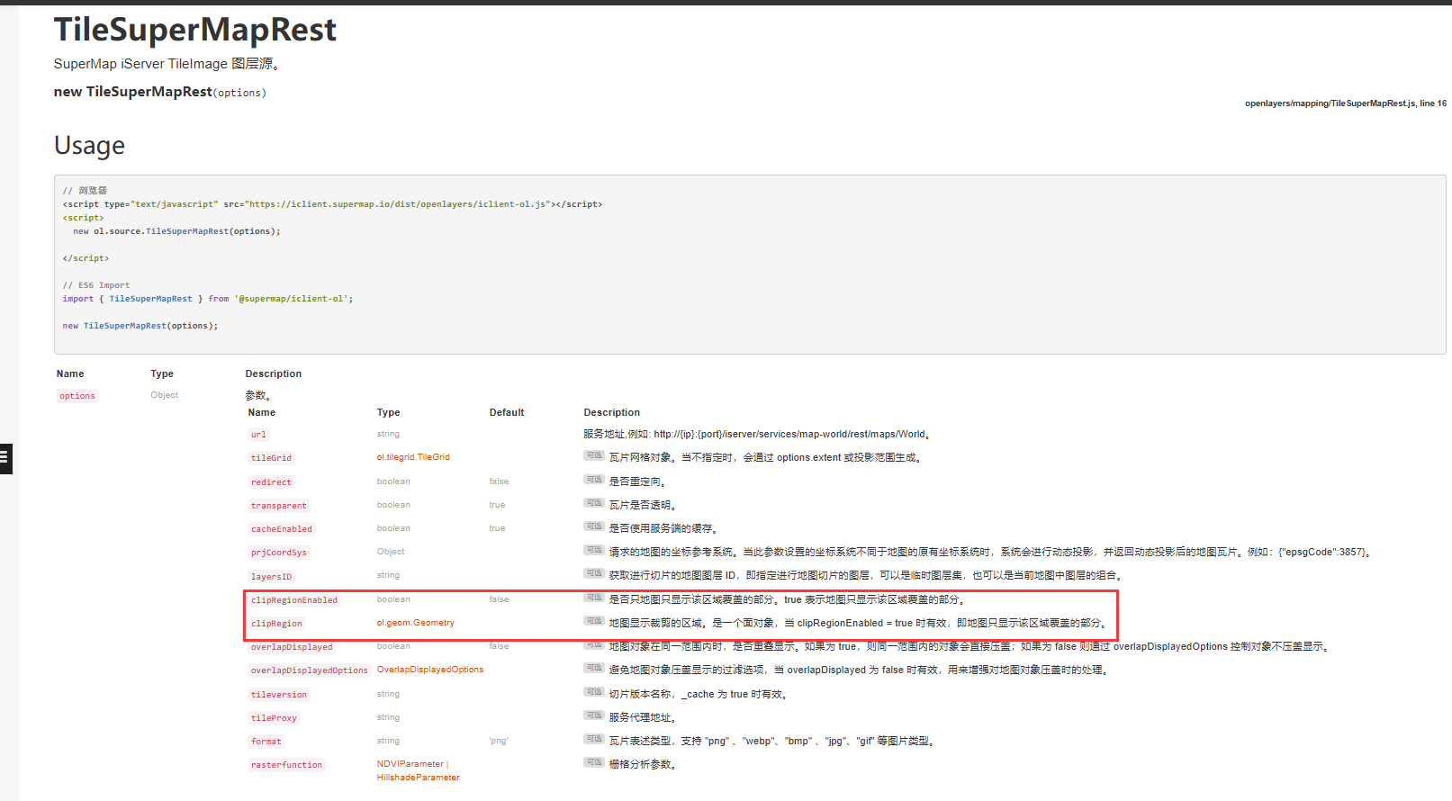Click the 'format' parameter name
This screenshot has height=801, width=1452.
266,742
